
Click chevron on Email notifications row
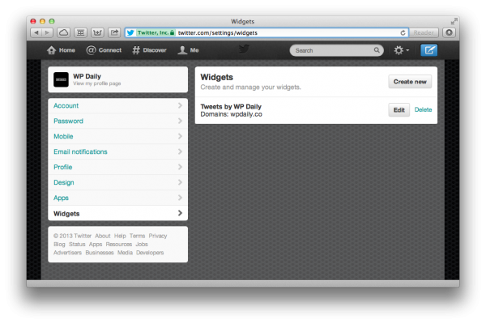pos(180,151)
